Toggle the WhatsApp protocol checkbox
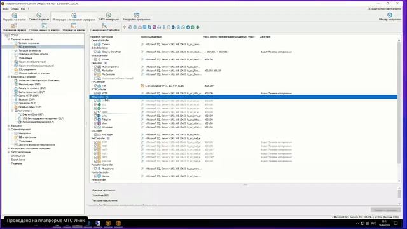This screenshot has height=229, width=407. tap(95, 127)
